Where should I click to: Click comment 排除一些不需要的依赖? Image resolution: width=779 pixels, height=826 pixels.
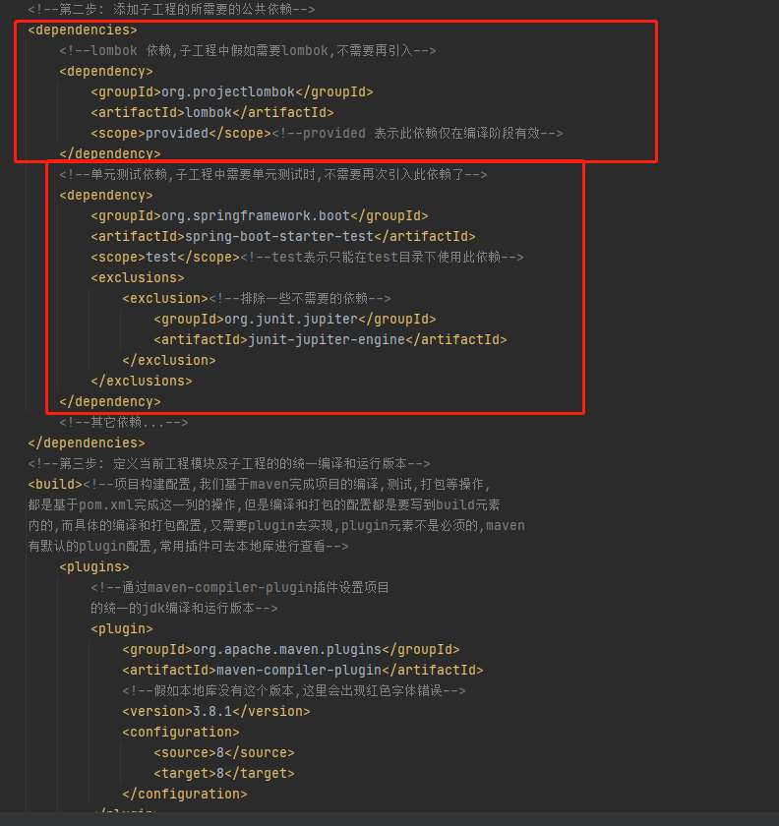(x=299, y=298)
